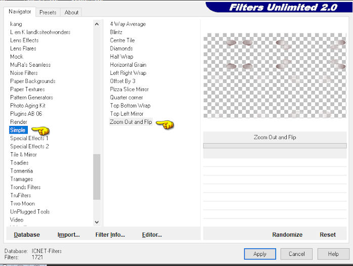
Task: Click Import... to add filters
Action: 69,235
